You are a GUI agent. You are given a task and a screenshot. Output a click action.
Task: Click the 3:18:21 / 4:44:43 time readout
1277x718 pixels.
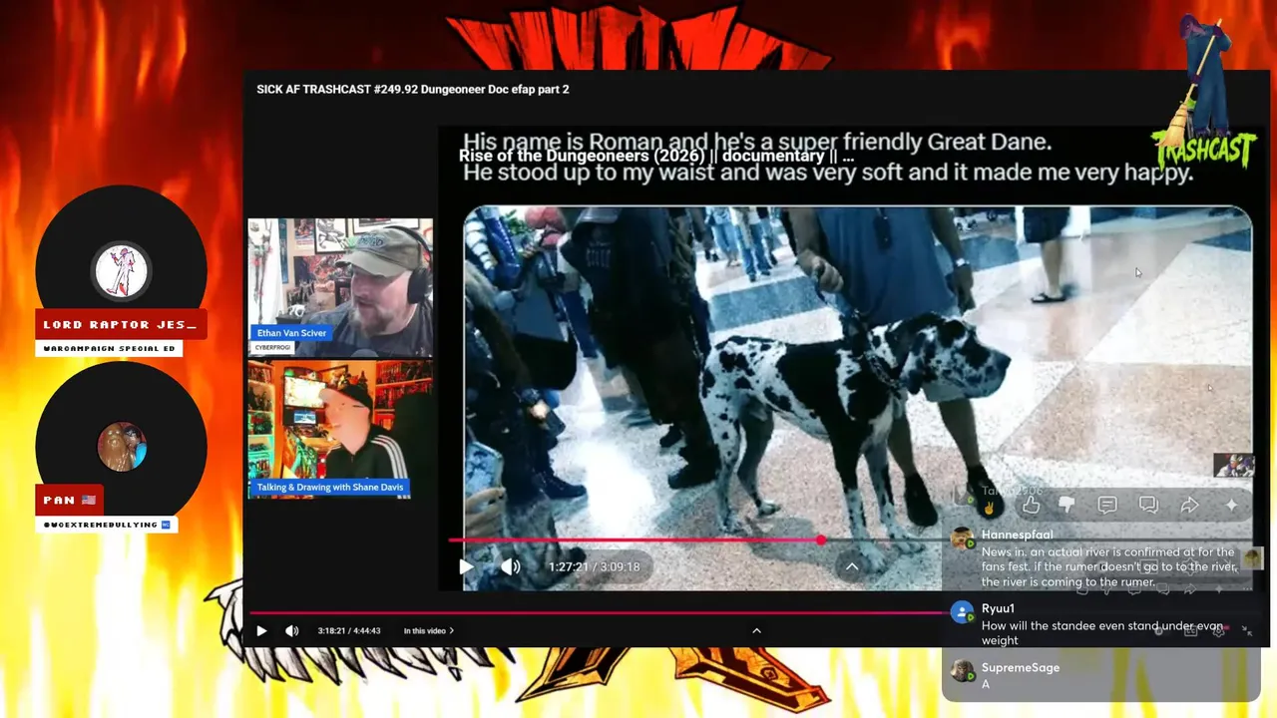tap(349, 630)
